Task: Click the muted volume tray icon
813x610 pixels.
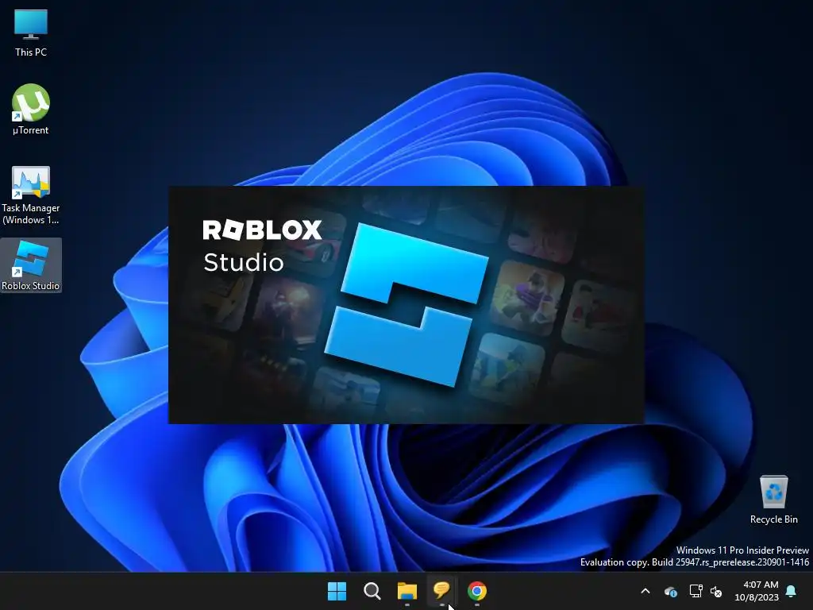Action: (x=716, y=591)
